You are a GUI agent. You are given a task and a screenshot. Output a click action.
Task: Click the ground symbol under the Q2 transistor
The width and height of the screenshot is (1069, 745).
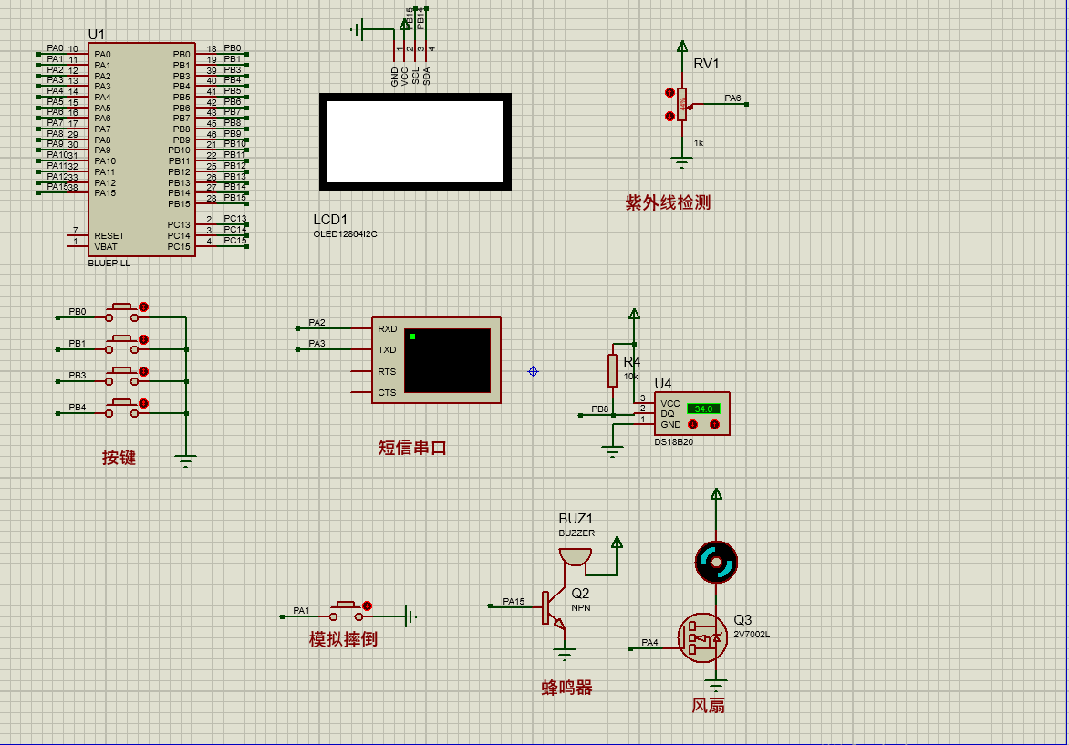(x=565, y=655)
